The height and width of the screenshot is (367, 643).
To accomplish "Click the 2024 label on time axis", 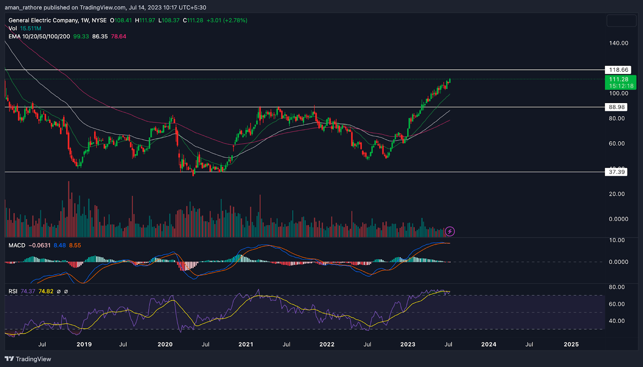I will point(489,344).
